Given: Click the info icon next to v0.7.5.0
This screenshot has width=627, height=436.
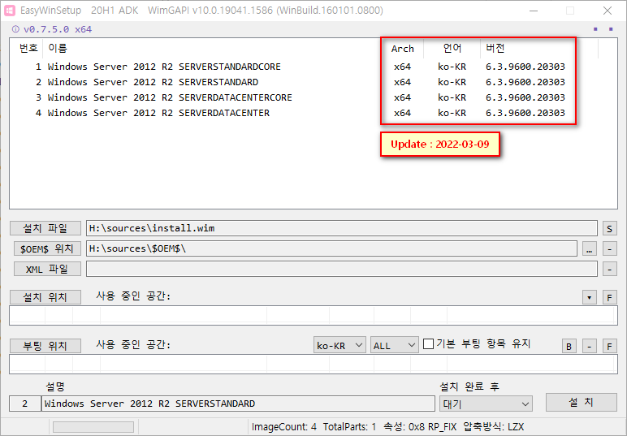Looking at the screenshot, I should pyautogui.click(x=15, y=29).
